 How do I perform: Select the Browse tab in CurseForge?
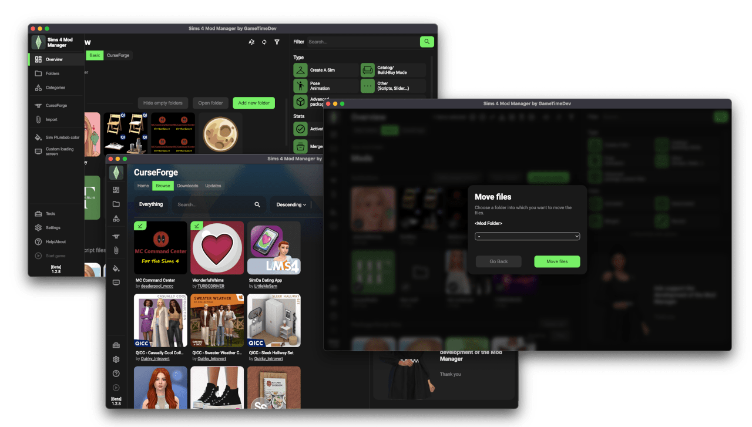pos(163,186)
